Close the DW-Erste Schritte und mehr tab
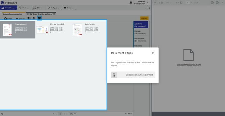The width and height of the screenshot is (225, 116). point(54,14)
